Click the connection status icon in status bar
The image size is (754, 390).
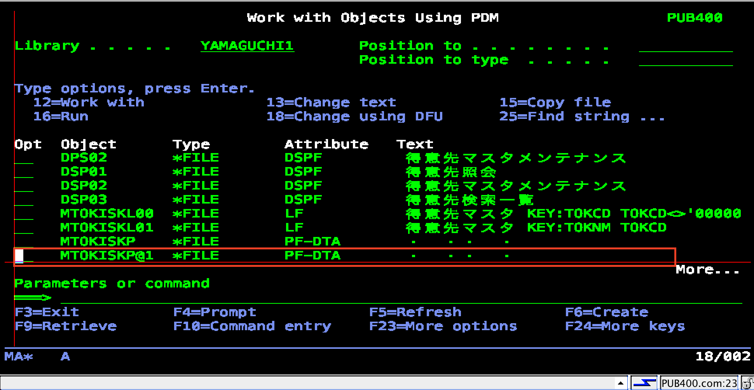(x=644, y=383)
